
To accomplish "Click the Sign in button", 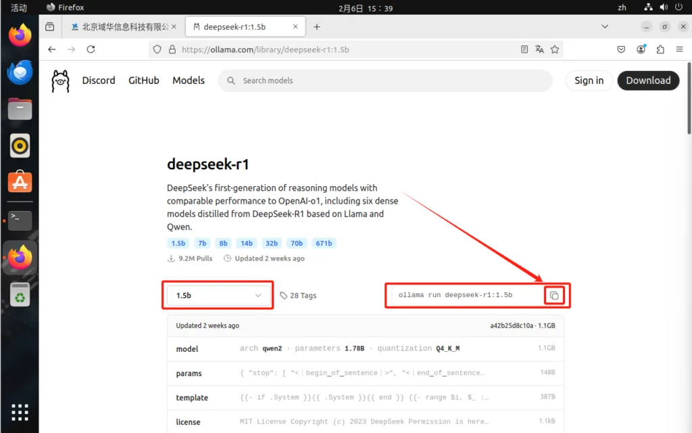I will (x=589, y=81).
